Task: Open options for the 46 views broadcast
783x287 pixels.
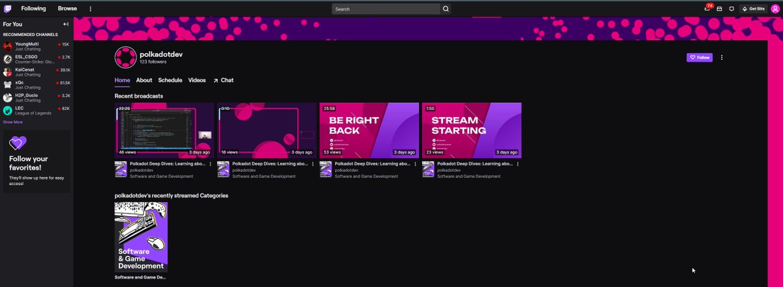Action: [210, 165]
